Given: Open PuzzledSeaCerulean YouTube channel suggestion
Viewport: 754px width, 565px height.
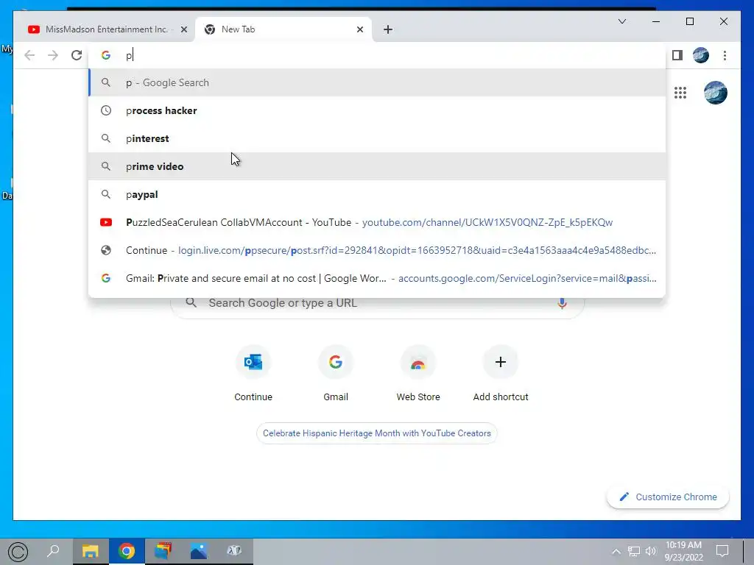Looking at the screenshot, I should tap(377, 222).
